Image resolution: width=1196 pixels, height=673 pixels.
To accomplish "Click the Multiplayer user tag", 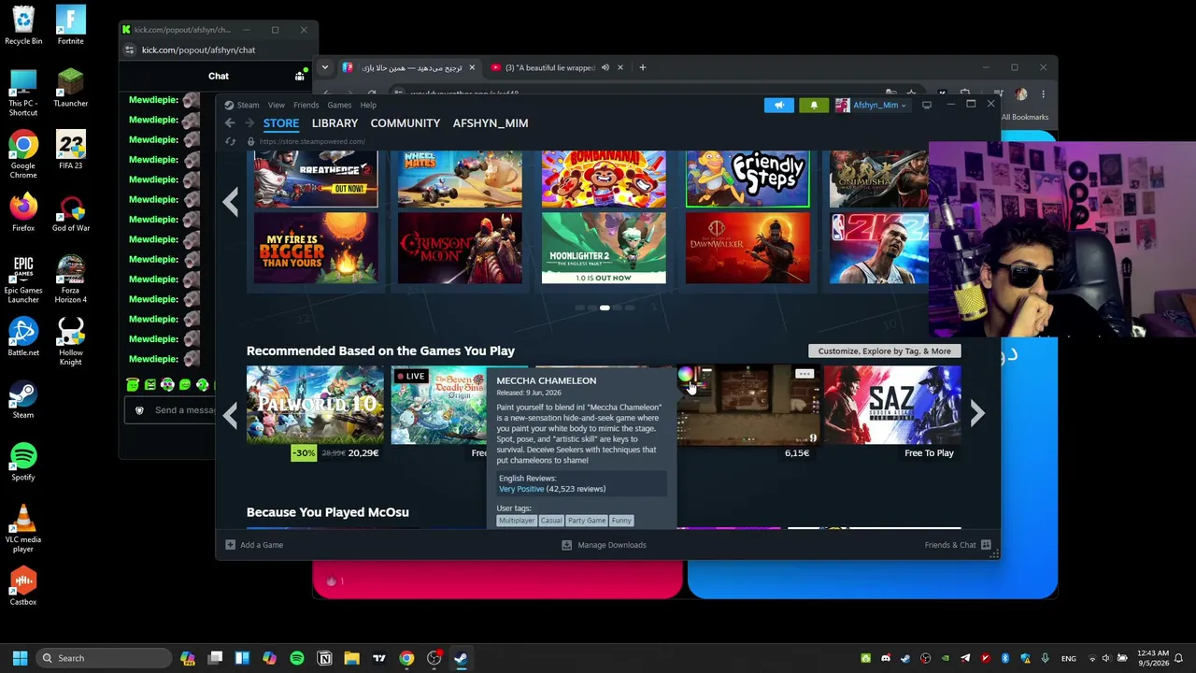I will coord(517,521).
